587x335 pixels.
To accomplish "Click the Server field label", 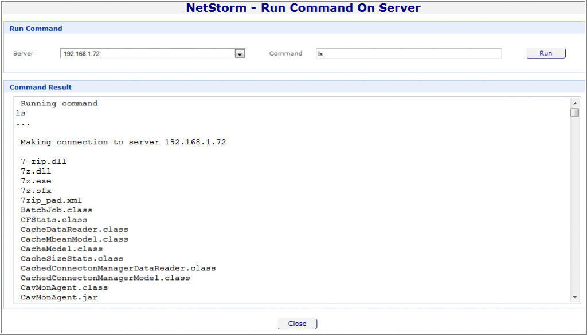I will (23, 53).
